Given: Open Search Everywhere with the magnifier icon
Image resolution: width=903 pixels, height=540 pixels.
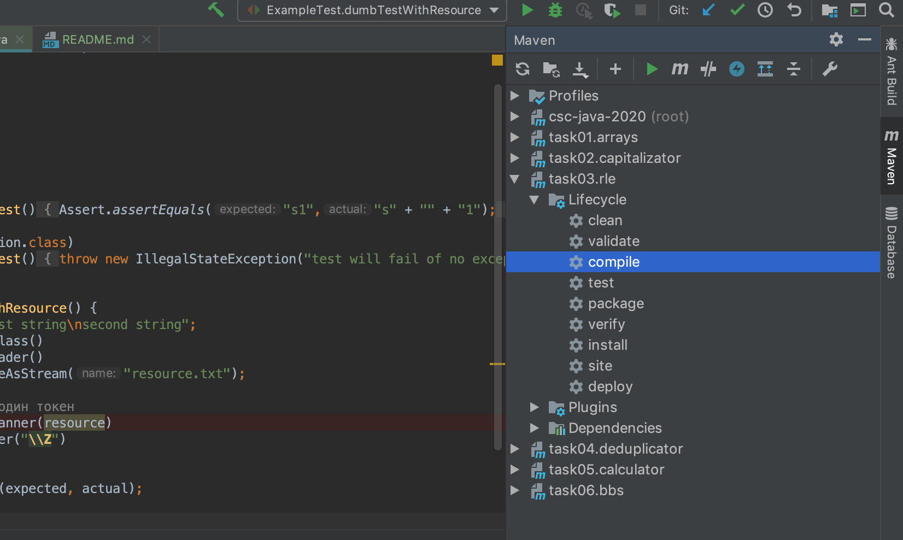Looking at the screenshot, I should (x=886, y=10).
